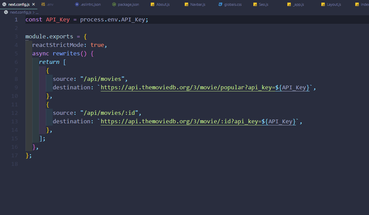Click the "/api/movies/:id" string

pos(109,113)
